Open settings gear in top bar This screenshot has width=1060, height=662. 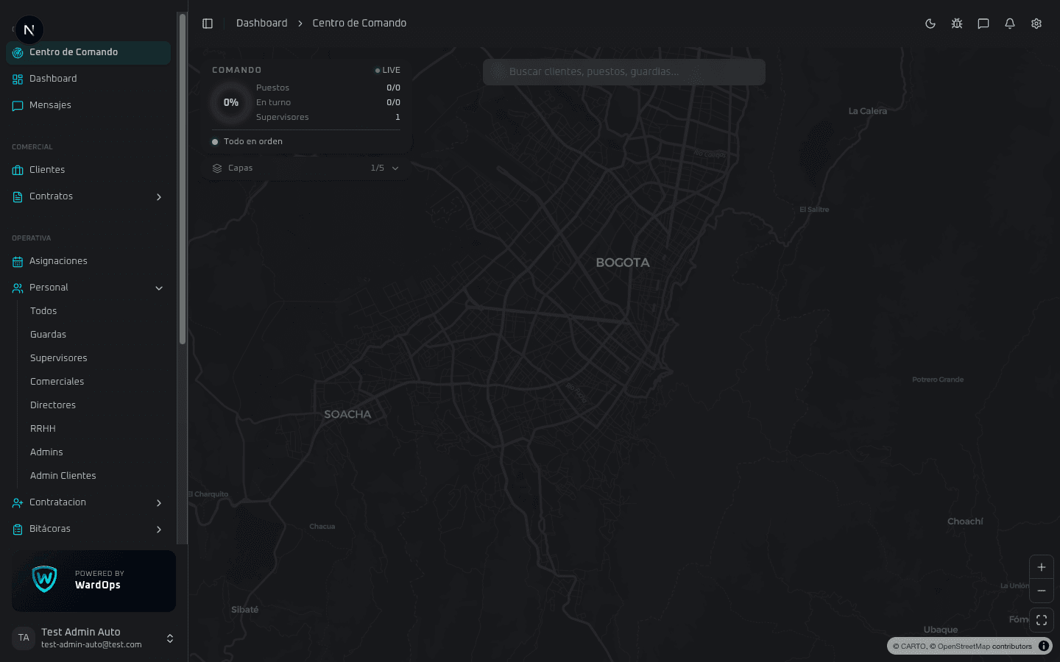pyautogui.click(x=1036, y=24)
